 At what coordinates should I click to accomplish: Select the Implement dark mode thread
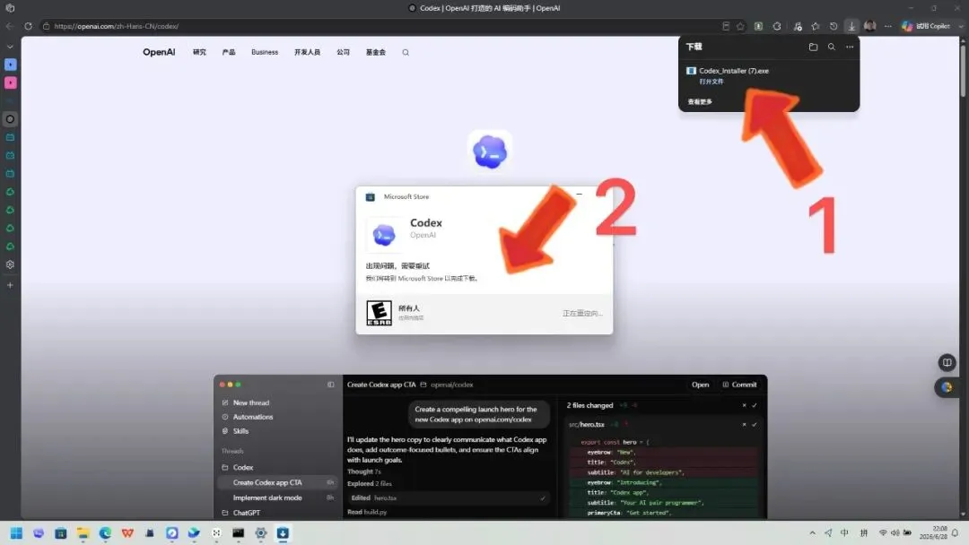277,497
